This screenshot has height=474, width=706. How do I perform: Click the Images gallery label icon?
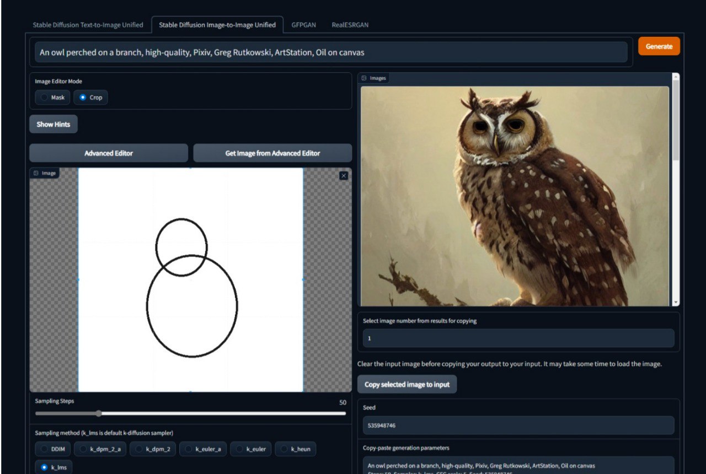(364, 78)
